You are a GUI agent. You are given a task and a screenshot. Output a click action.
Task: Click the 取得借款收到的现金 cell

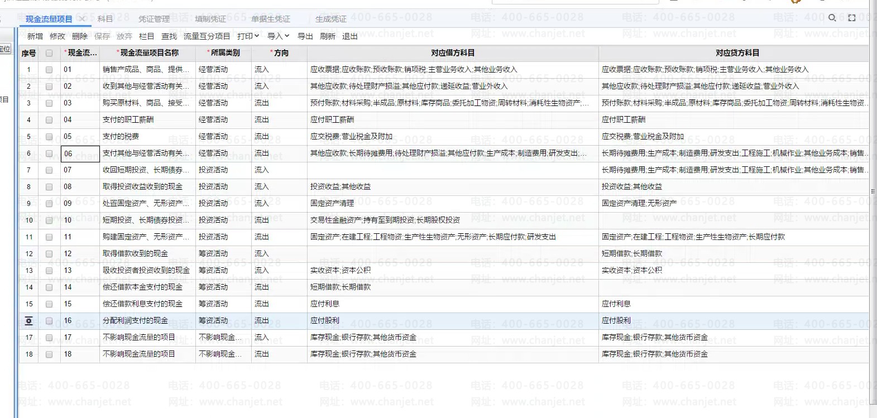147,254
